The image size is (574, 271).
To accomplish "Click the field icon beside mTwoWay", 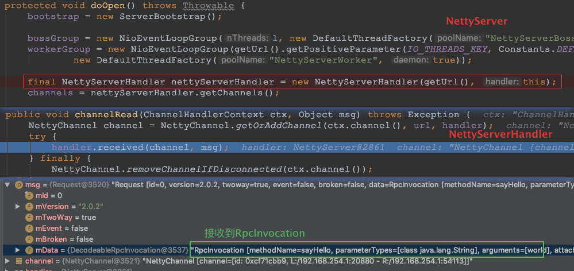I will click(x=29, y=218).
